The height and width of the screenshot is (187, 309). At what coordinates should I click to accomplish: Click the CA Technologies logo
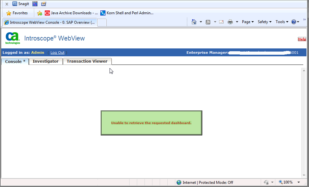click(x=13, y=38)
